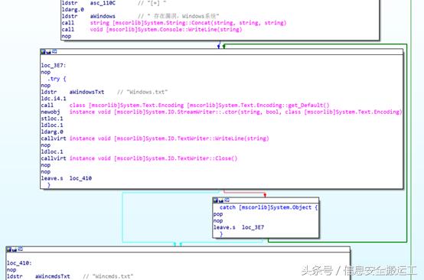Screen dimensions: 424x280
Task: Select the asc_110C operand in top block
Action: pyautogui.click(x=103, y=3)
